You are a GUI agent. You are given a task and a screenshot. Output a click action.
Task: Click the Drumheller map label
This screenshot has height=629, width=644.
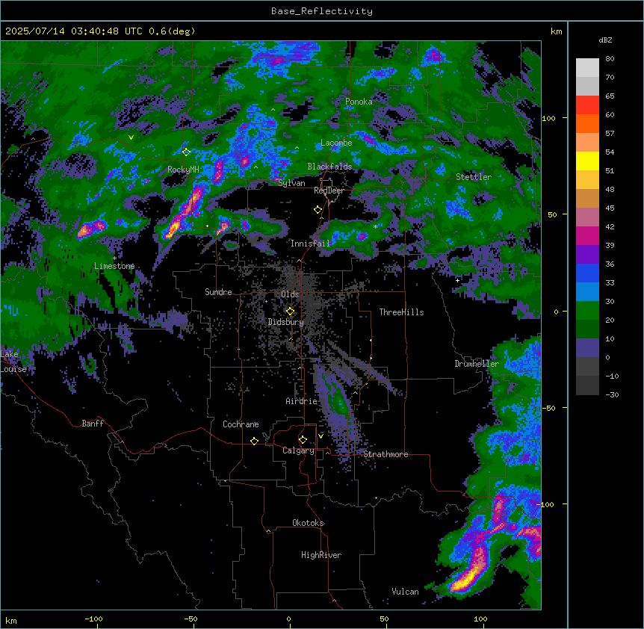477,364
